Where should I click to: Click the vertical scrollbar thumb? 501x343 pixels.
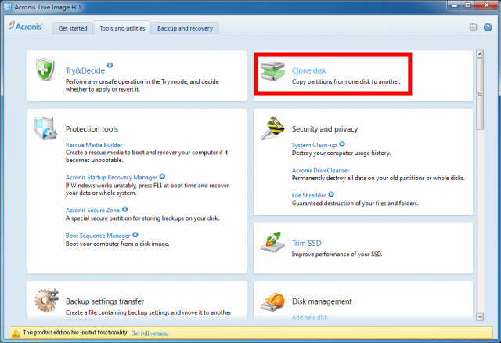pyautogui.click(x=480, y=94)
